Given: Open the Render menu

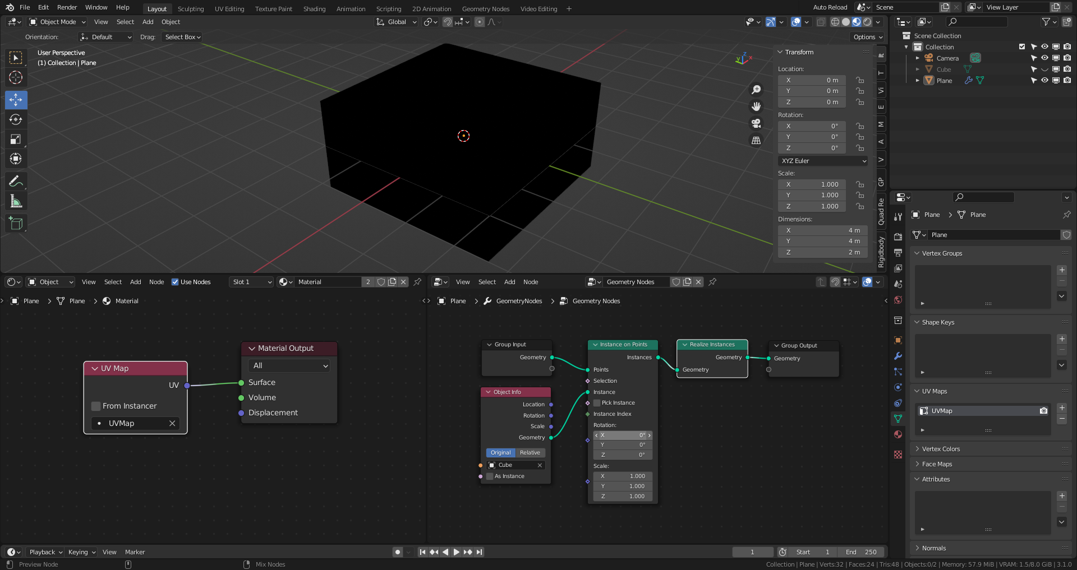Looking at the screenshot, I should coord(67,7).
